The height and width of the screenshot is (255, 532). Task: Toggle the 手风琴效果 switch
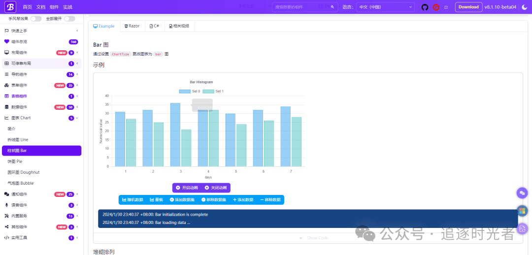(x=36, y=19)
